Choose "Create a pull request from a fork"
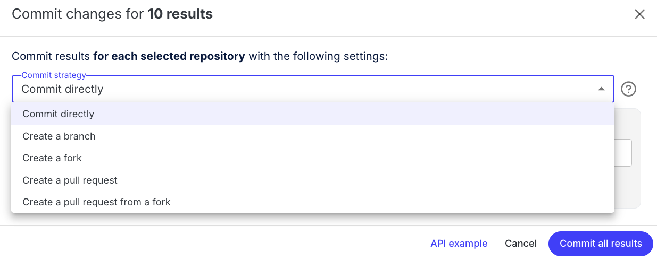 pos(96,202)
